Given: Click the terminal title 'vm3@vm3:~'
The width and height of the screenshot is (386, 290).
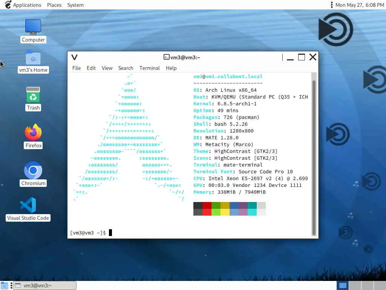Looking at the screenshot, I should pyautogui.click(x=185, y=57).
